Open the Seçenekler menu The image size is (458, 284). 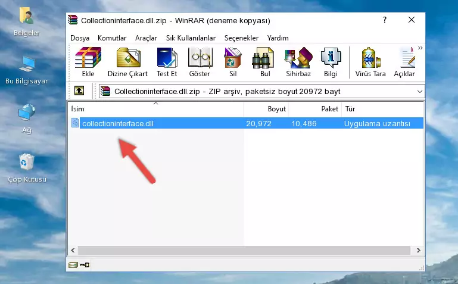point(241,38)
